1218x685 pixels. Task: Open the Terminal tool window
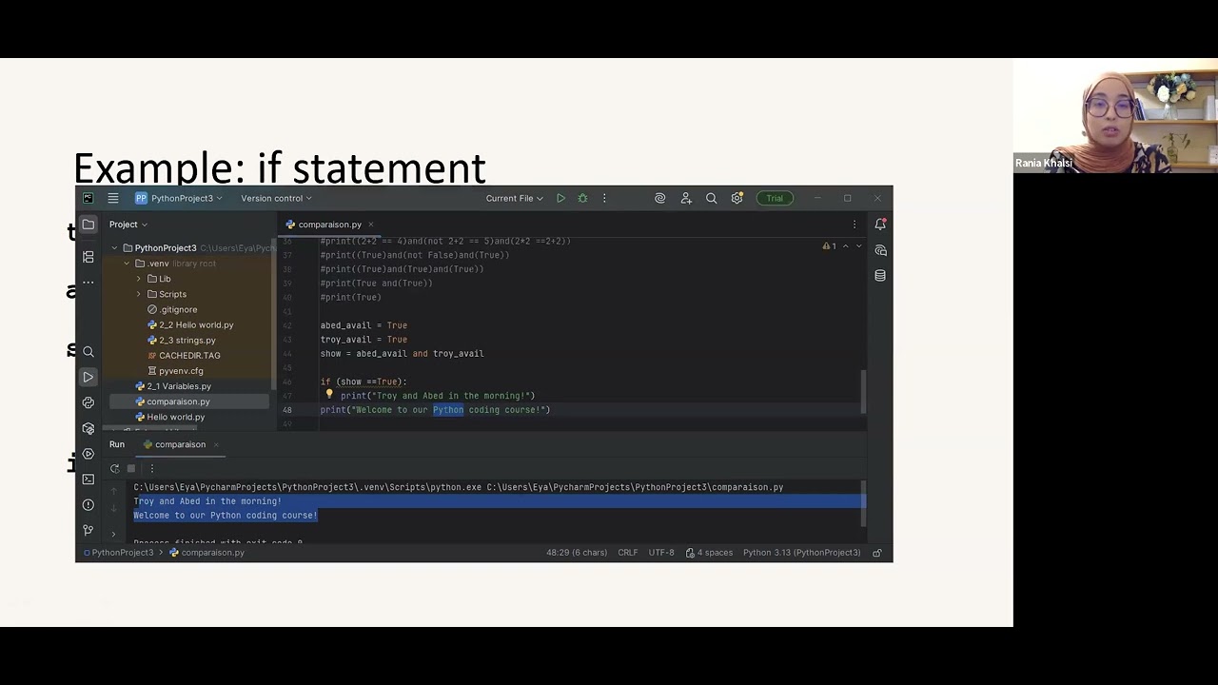tap(88, 479)
